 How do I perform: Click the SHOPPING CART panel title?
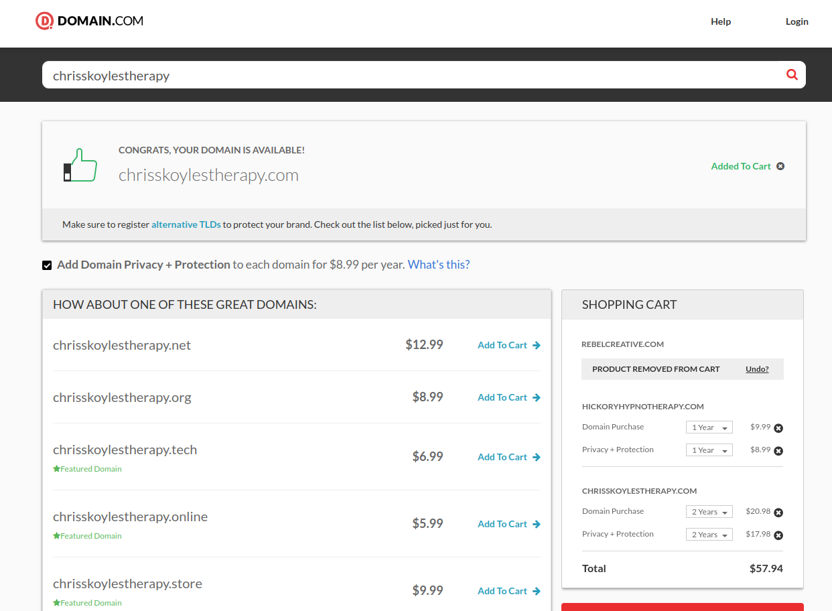(629, 305)
